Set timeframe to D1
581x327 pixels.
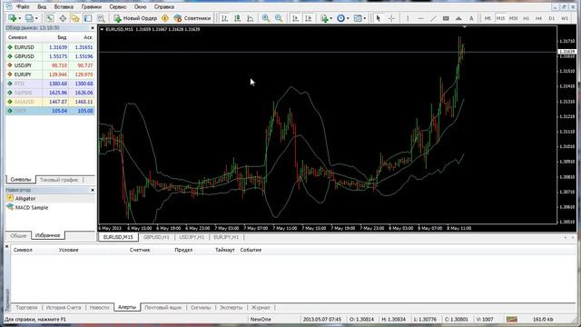pyautogui.click(x=551, y=18)
